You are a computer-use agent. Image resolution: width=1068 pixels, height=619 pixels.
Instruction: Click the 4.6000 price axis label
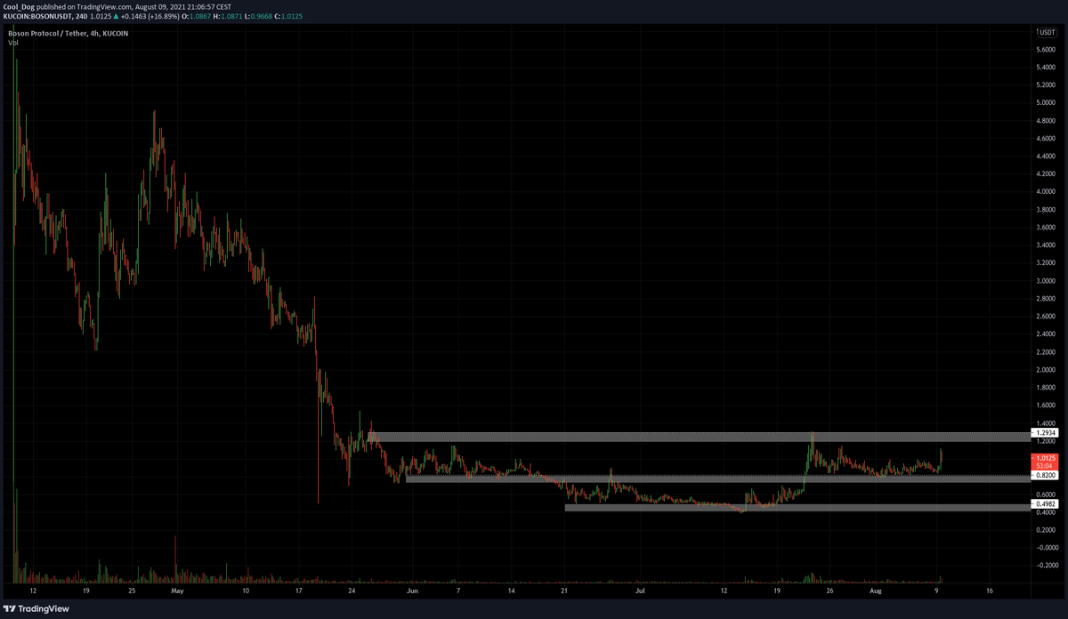(1047, 139)
